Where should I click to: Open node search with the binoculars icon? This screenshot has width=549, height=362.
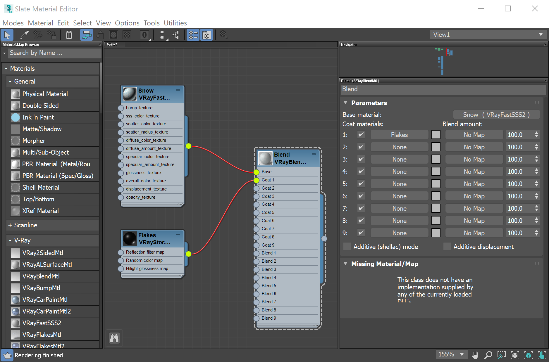(114, 338)
